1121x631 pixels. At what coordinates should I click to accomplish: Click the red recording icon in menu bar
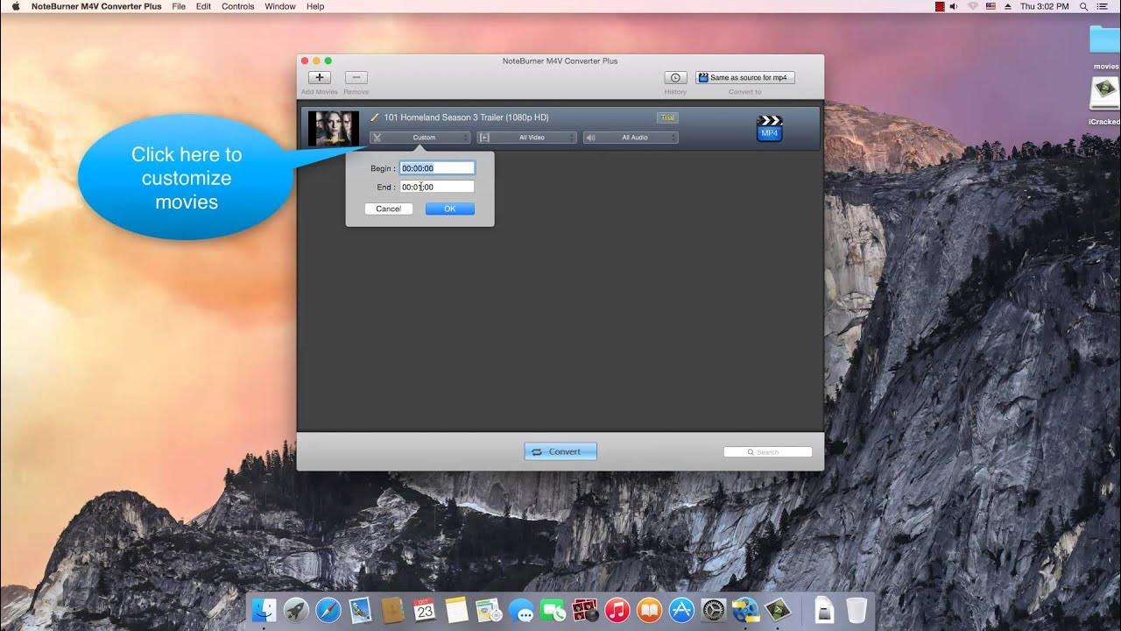coord(940,6)
